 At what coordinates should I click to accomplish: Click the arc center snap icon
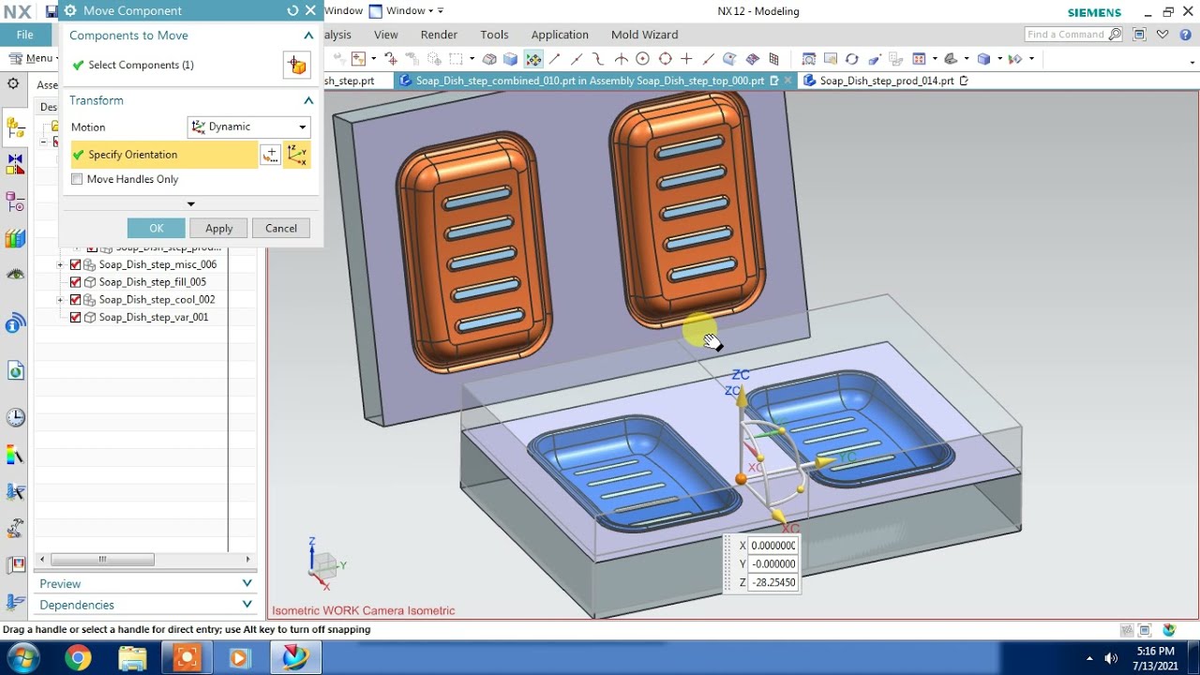pyautogui.click(x=644, y=59)
